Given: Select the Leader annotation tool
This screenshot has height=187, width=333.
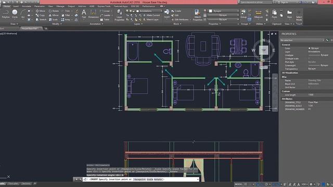Looking at the screenshot, I should click(x=106, y=15).
